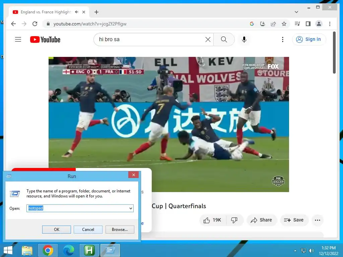Open Microsoft Edge from taskbar
Viewport: 343px width, 257px height.
pos(68,250)
